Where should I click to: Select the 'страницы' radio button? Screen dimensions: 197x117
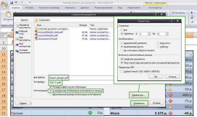[122, 34]
